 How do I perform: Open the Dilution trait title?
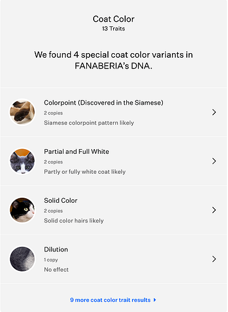[56, 250]
